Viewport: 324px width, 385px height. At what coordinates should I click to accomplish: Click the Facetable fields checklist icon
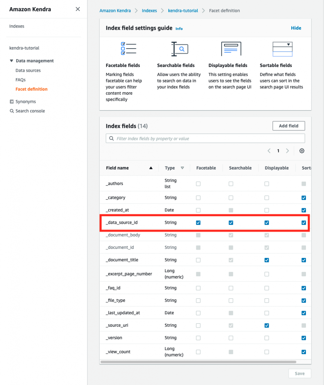click(x=129, y=49)
